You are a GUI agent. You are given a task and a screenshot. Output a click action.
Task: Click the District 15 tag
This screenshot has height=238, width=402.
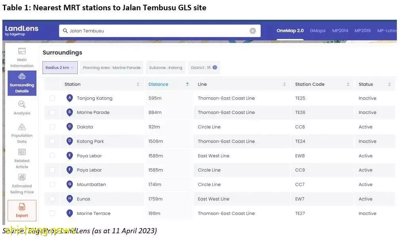coord(204,68)
